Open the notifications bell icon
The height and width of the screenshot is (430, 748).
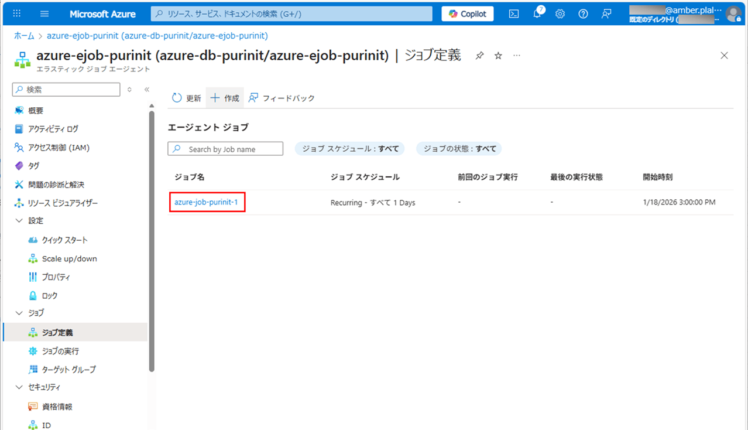[x=537, y=13]
